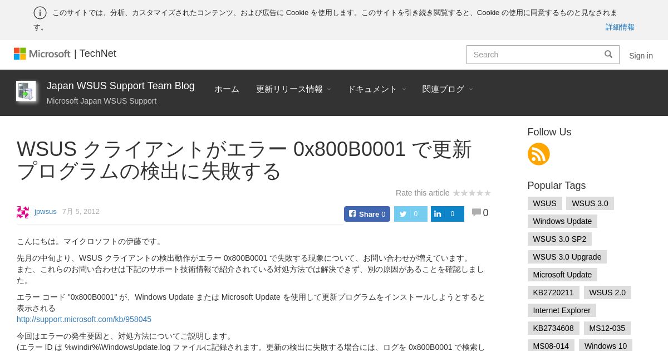This screenshot has height=351, width=668.
Task: Expand 更新リリース情報 menu
Action: 293,89
